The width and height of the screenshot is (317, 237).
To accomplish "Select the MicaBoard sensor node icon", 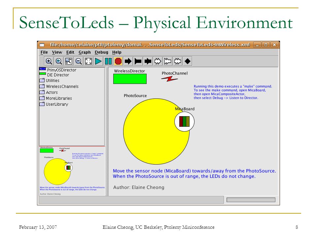I will (x=184, y=121).
